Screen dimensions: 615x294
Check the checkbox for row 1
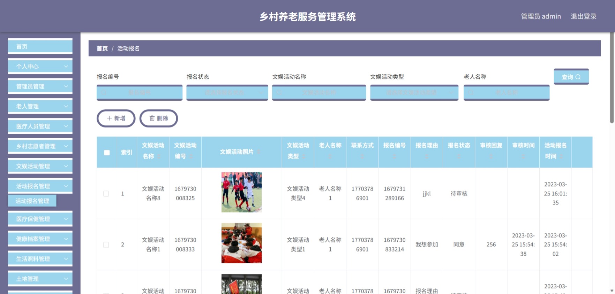coord(106,194)
